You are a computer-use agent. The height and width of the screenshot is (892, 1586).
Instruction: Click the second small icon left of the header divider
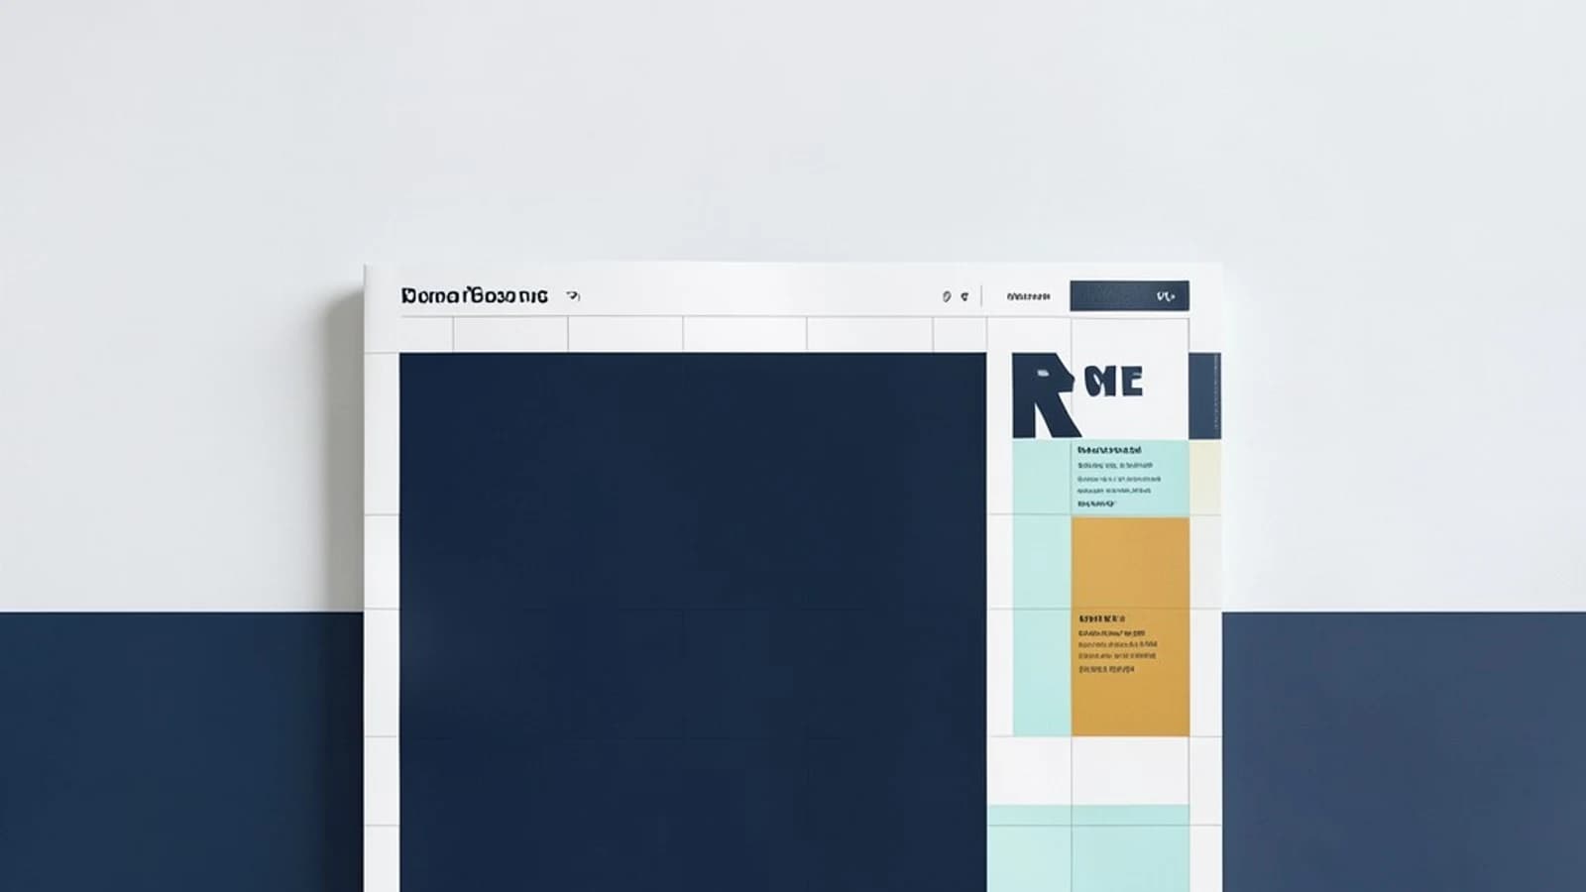964,296
